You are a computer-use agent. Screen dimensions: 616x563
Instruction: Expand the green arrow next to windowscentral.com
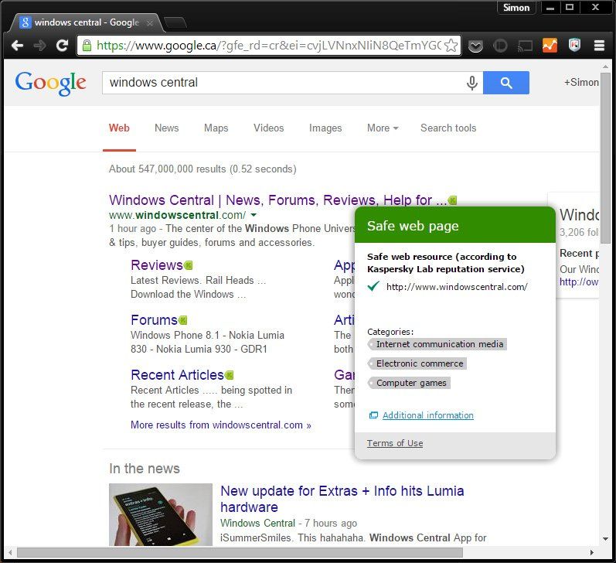coord(254,215)
